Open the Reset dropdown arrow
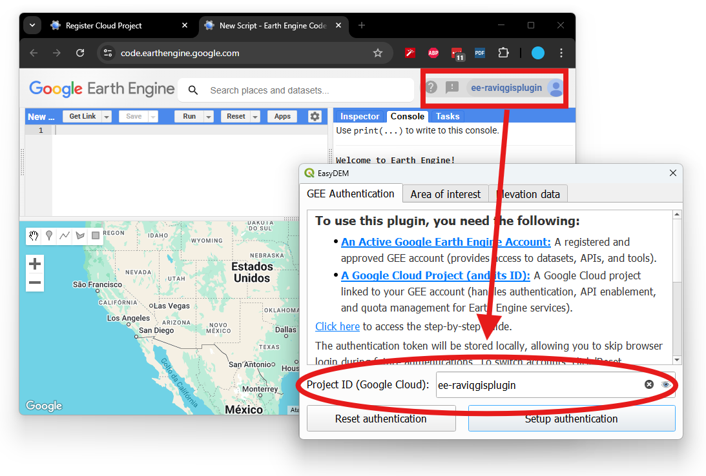 click(x=256, y=117)
